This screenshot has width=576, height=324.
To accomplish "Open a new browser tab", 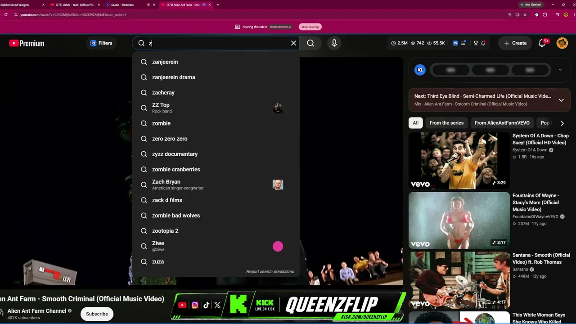I will [218, 4].
